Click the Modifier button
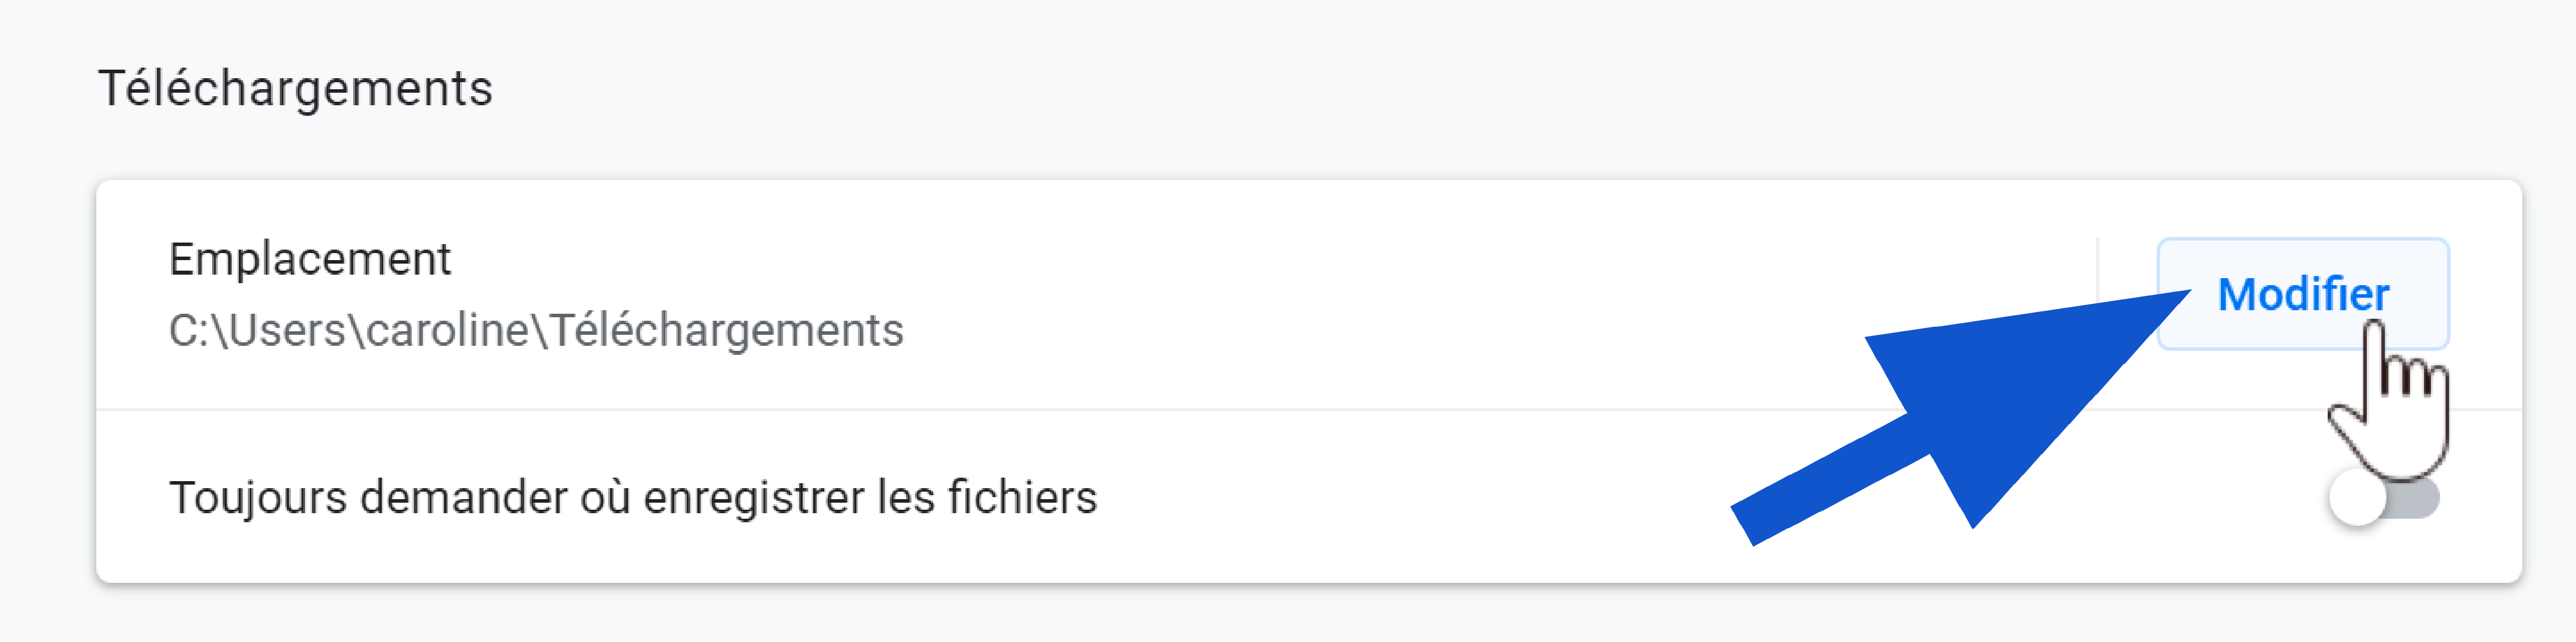Viewport: 2576px width, 642px height. point(2302,294)
